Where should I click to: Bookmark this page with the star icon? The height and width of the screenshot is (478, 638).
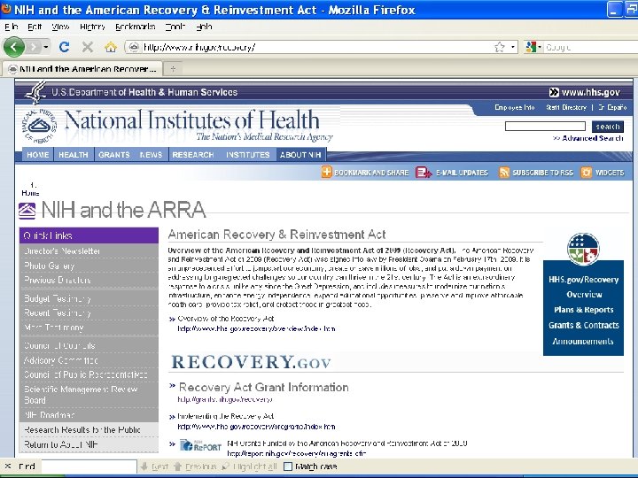[500, 47]
